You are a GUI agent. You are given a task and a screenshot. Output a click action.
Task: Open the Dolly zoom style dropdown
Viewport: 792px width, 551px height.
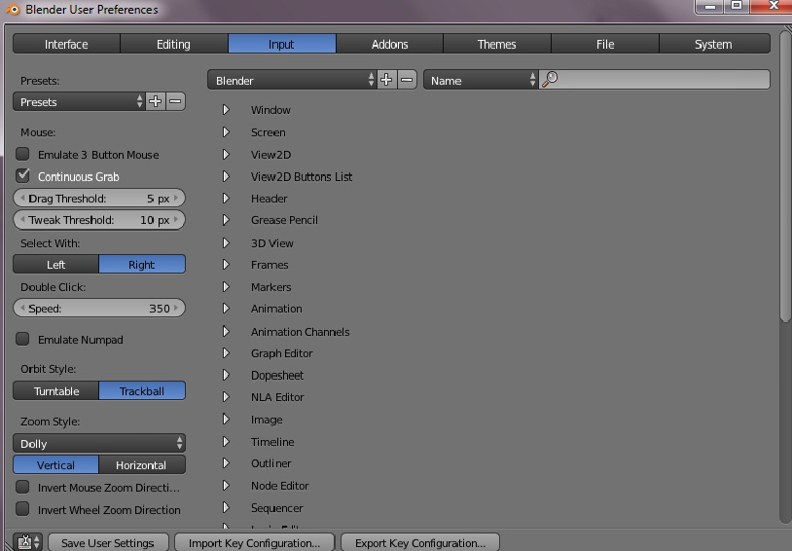click(99, 443)
